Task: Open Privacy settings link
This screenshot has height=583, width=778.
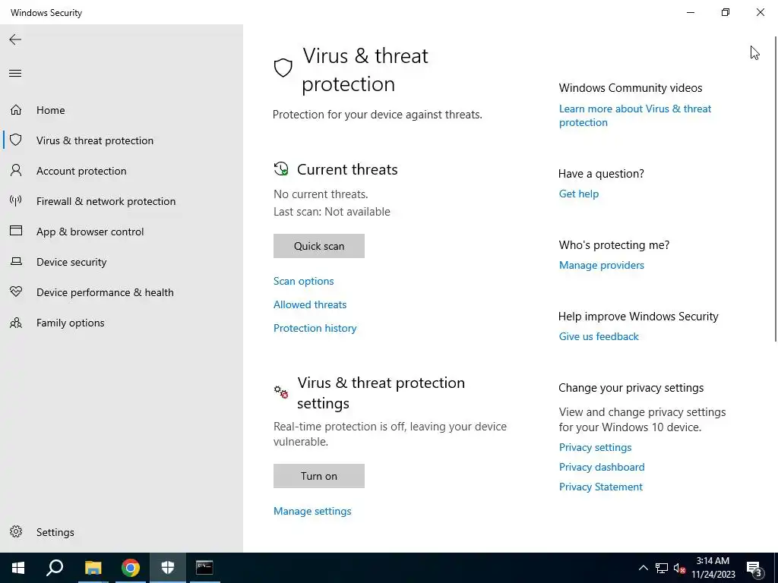Action: click(x=596, y=447)
